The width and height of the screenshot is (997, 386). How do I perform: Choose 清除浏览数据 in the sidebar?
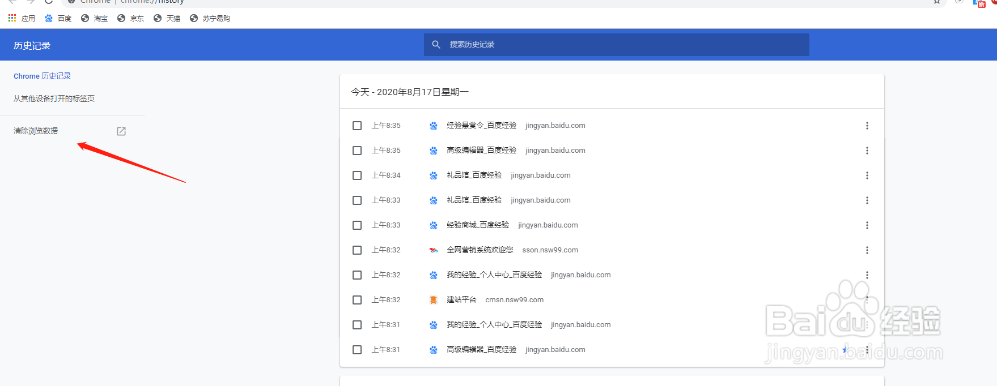pos(36,131)
